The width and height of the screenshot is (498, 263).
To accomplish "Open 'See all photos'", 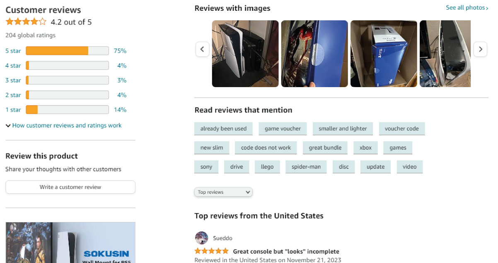I will point(466,7).
